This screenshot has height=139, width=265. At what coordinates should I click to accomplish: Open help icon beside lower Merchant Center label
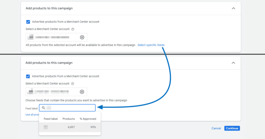(72, 84)
